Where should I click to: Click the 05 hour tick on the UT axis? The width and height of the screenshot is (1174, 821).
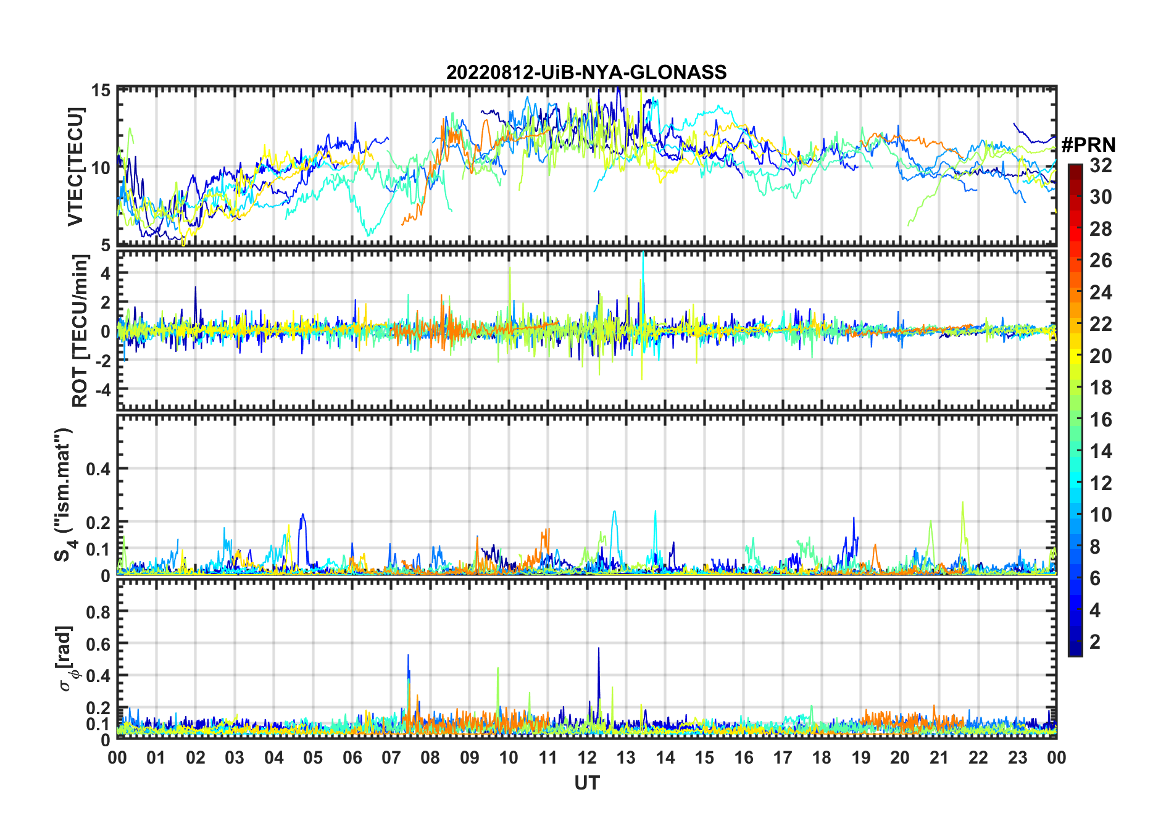coord(313,757)
